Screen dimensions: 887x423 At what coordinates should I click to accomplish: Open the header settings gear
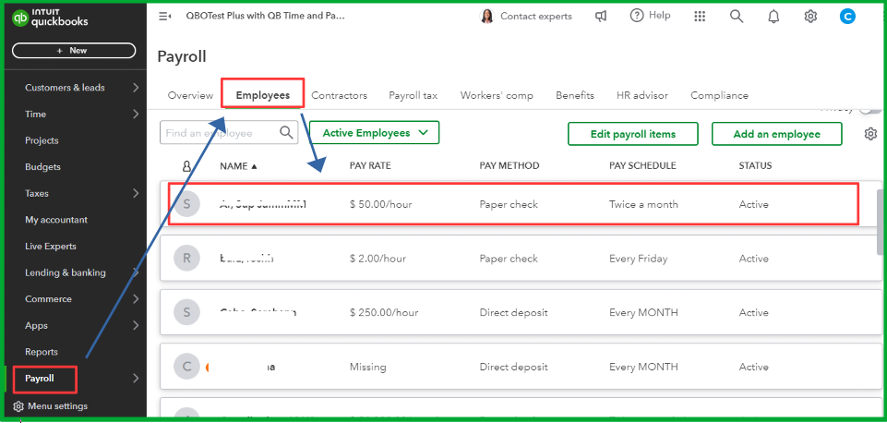point(810,17)
